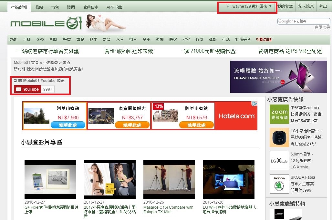The image size is (332, 220).
Task: Click 點擊此處 under 東京圓頂飯店
Action: [132, 125]
